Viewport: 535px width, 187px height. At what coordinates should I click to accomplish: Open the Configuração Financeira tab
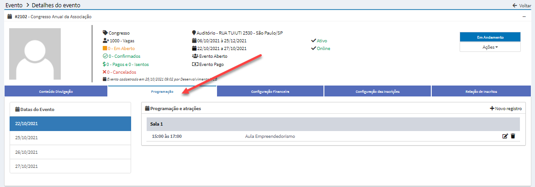point(270,91)
